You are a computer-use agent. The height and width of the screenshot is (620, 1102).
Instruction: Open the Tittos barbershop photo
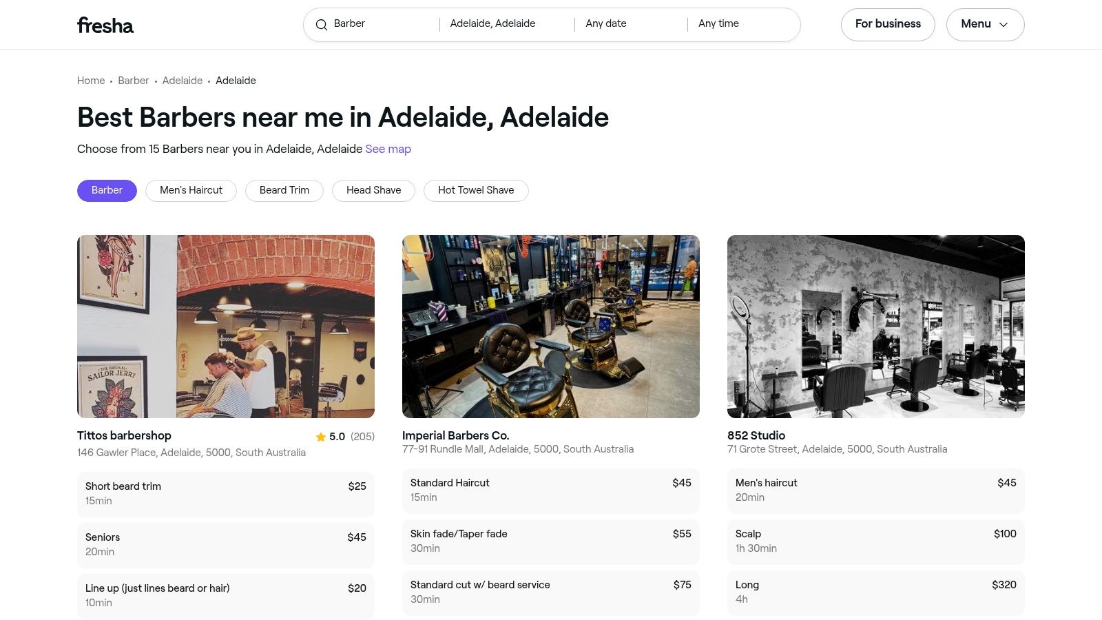pyautogui.click(x=226, y=327)
